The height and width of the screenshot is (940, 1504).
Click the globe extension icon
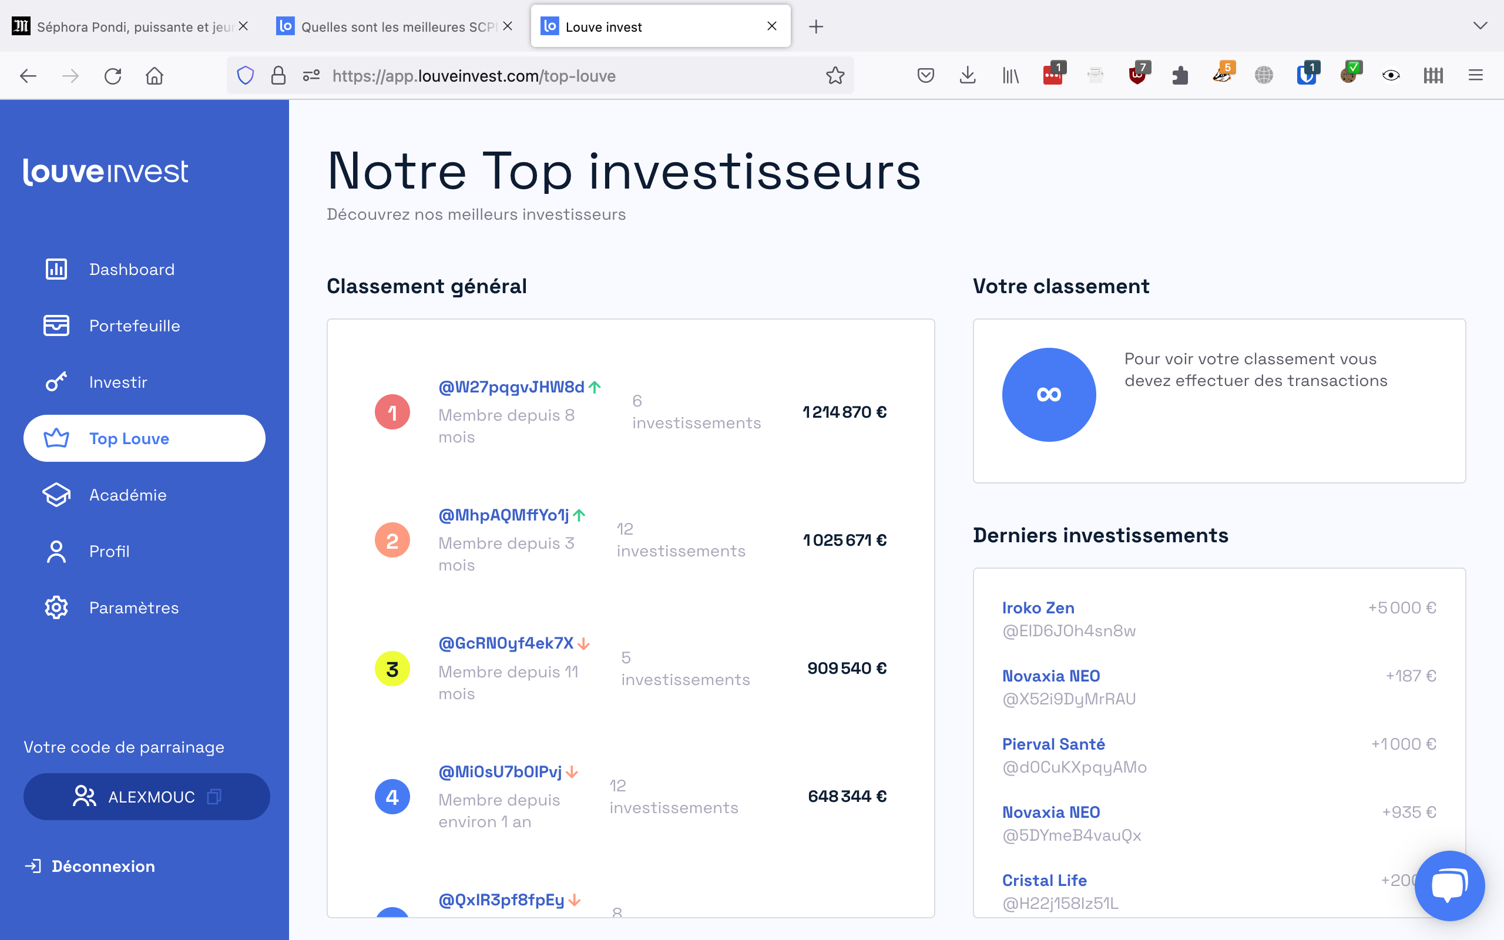click(1264, 76)
